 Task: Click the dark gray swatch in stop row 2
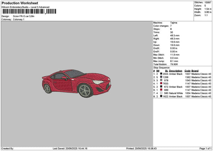[161, 77]
